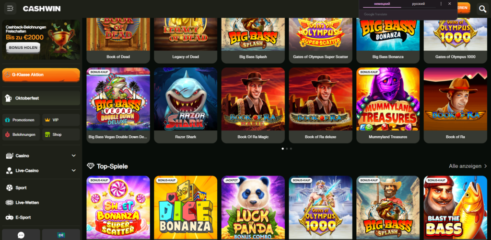The width and height of the screenshot is (491, 240).
Task: Click the Bonus Holen button
Action: tap(23, 48)
